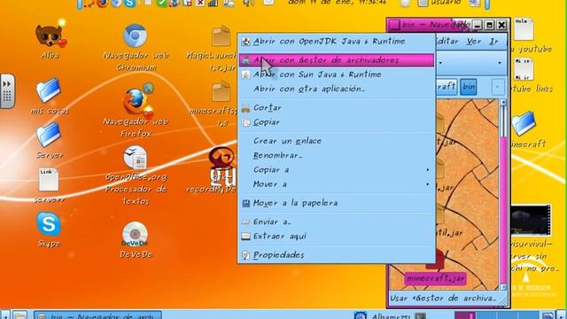Click the file browser vertical scrollbar
The height and width of the screenshot is (319, 567).
[x=503, y=195]
